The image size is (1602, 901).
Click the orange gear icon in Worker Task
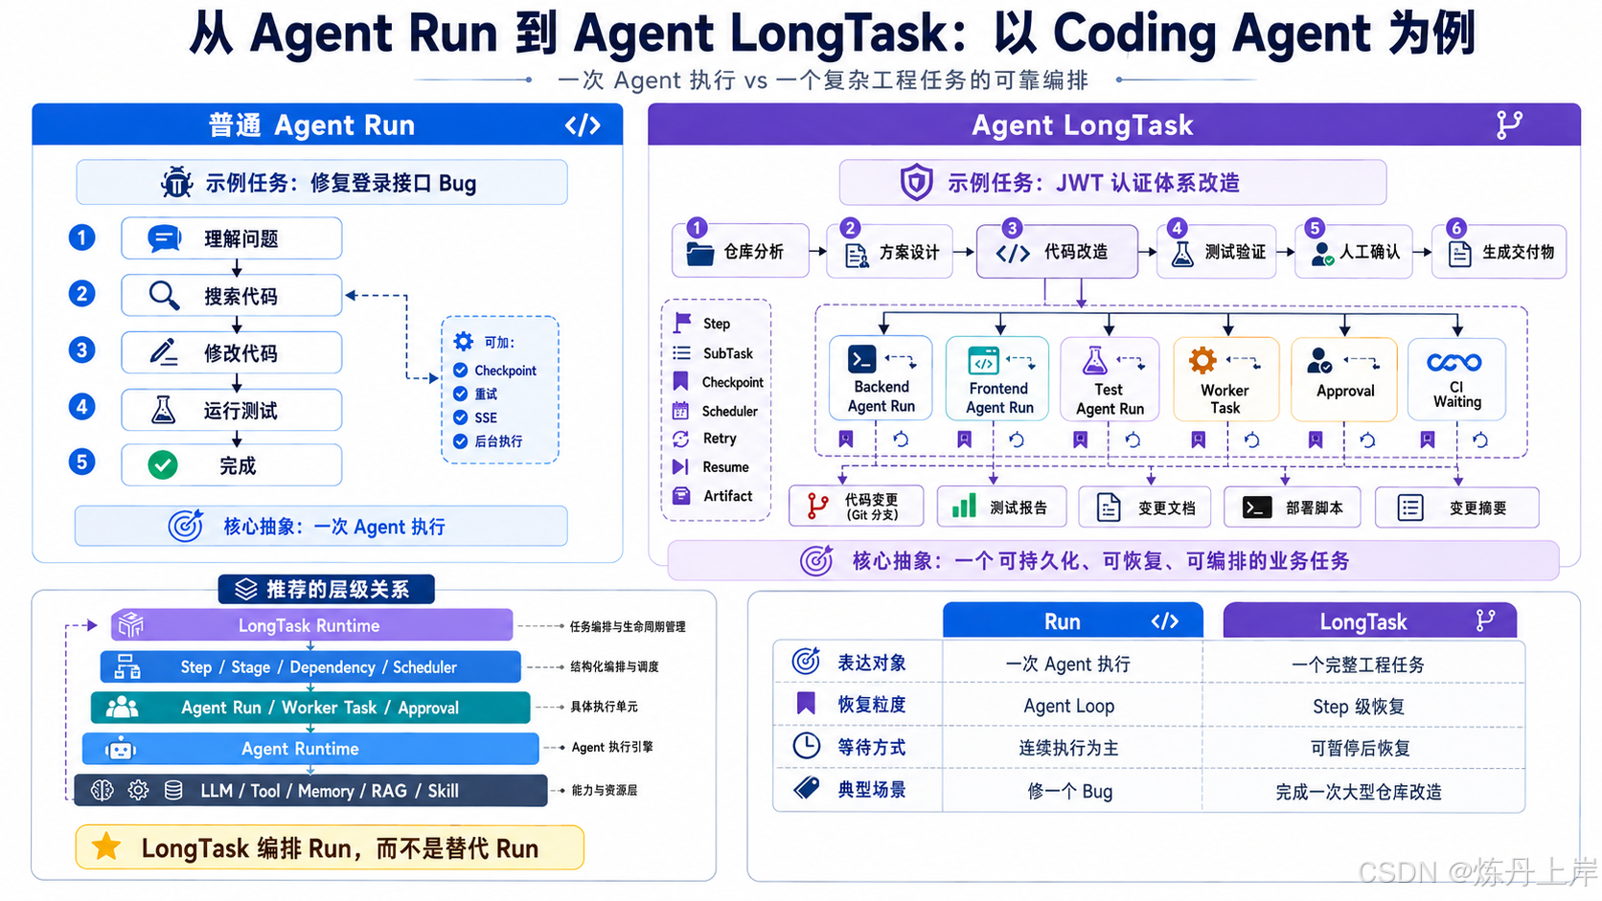pos(1202,361)
